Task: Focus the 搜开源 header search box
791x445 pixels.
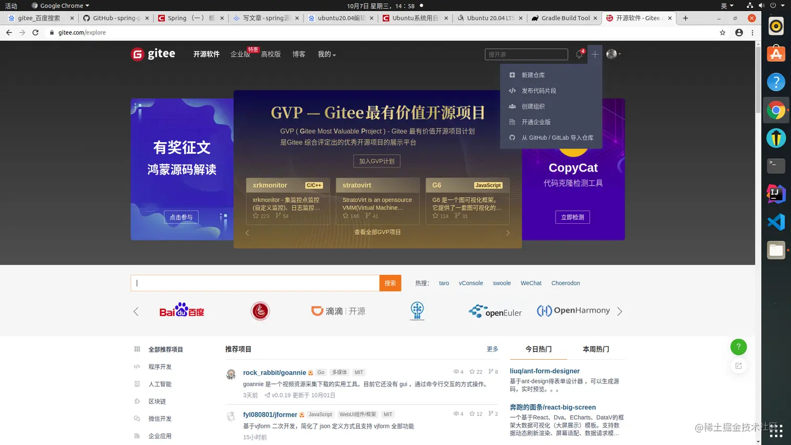Action: point(526,54)
